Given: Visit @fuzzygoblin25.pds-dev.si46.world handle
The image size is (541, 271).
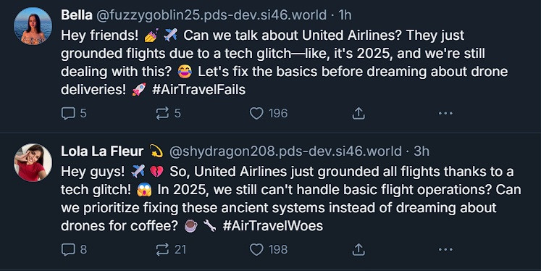Looking at the screenshot, I should pyautogui.click(x=211, y=15).
